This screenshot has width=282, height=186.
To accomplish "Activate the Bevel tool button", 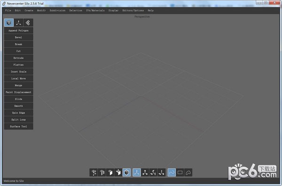I will pyautogui.click(x=18, y=38).
